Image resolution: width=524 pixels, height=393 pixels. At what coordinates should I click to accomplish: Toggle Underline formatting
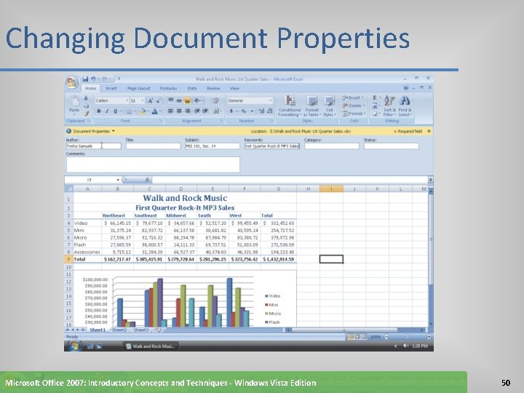pos(115,111)
